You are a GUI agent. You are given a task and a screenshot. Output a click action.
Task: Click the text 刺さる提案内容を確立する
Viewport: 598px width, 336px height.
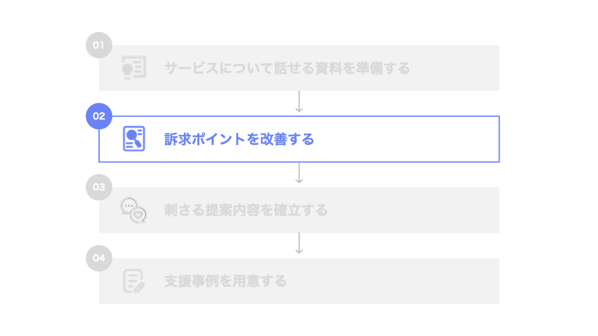(246, 210)
